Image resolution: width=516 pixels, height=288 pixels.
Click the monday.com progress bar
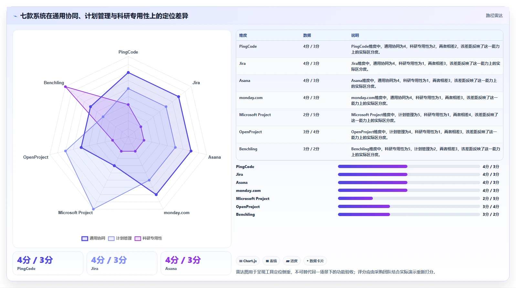click(409, 190)
